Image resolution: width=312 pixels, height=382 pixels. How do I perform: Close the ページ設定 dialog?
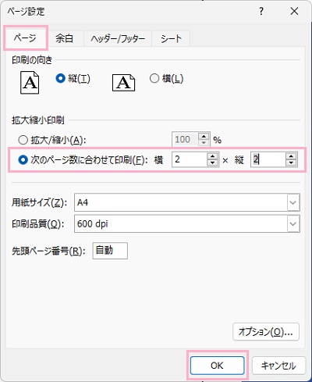click(294, 11)
